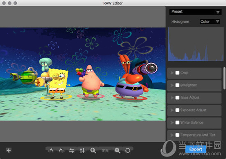The image size is (226, 159).
Task: Click the White Balance label text
Action: [192, 122]
